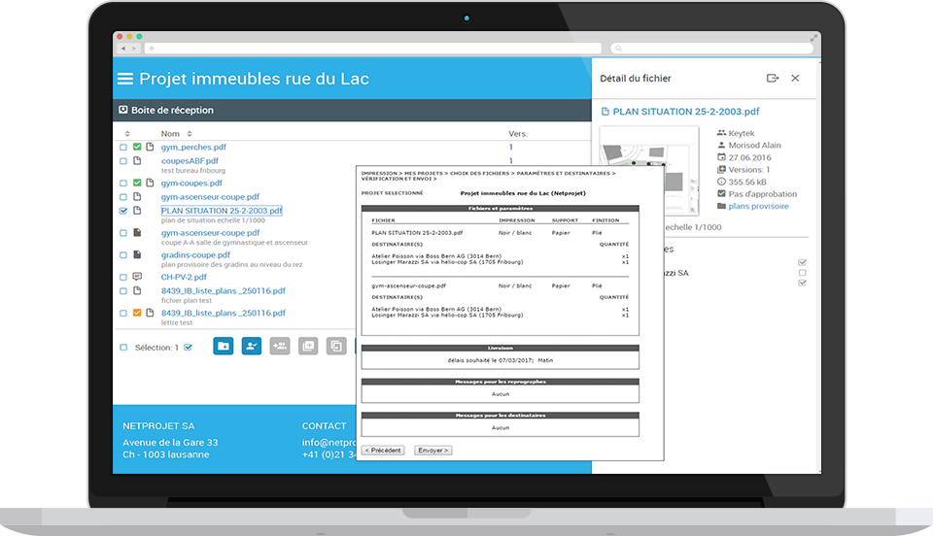The image size is (933, 536).
Task: Click the move-to-folder icon button
Action: pyautogui.click(x=224, y=346)
